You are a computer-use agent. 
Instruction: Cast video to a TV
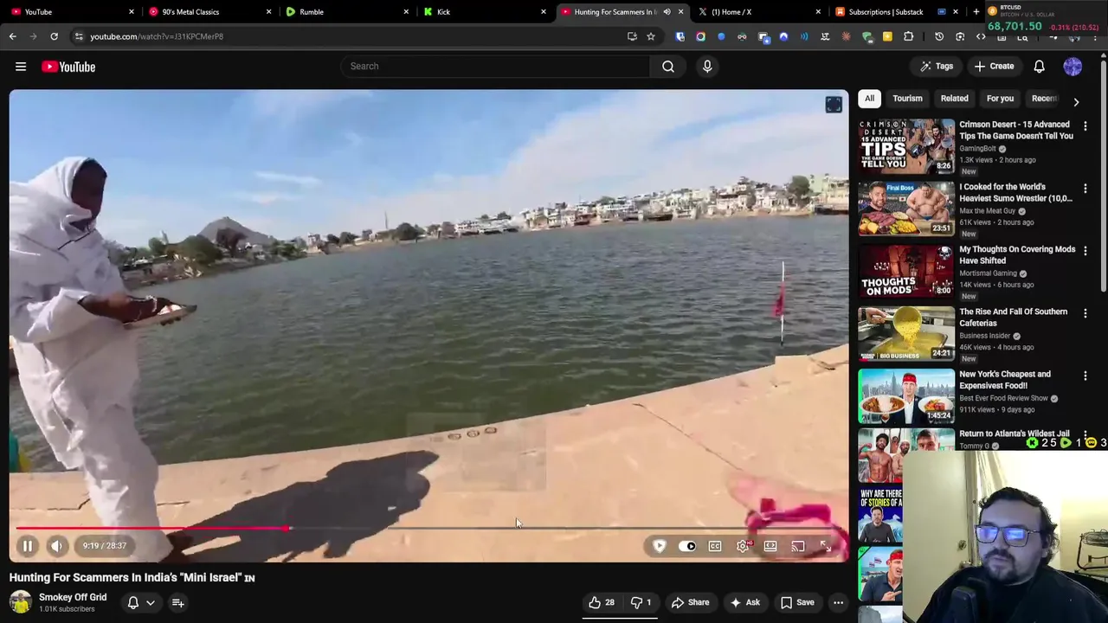[x=798, y=546]
